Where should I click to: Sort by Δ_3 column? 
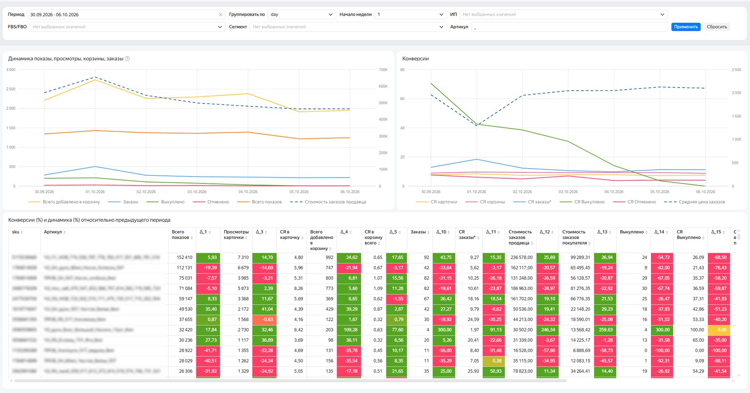[266, 232]
